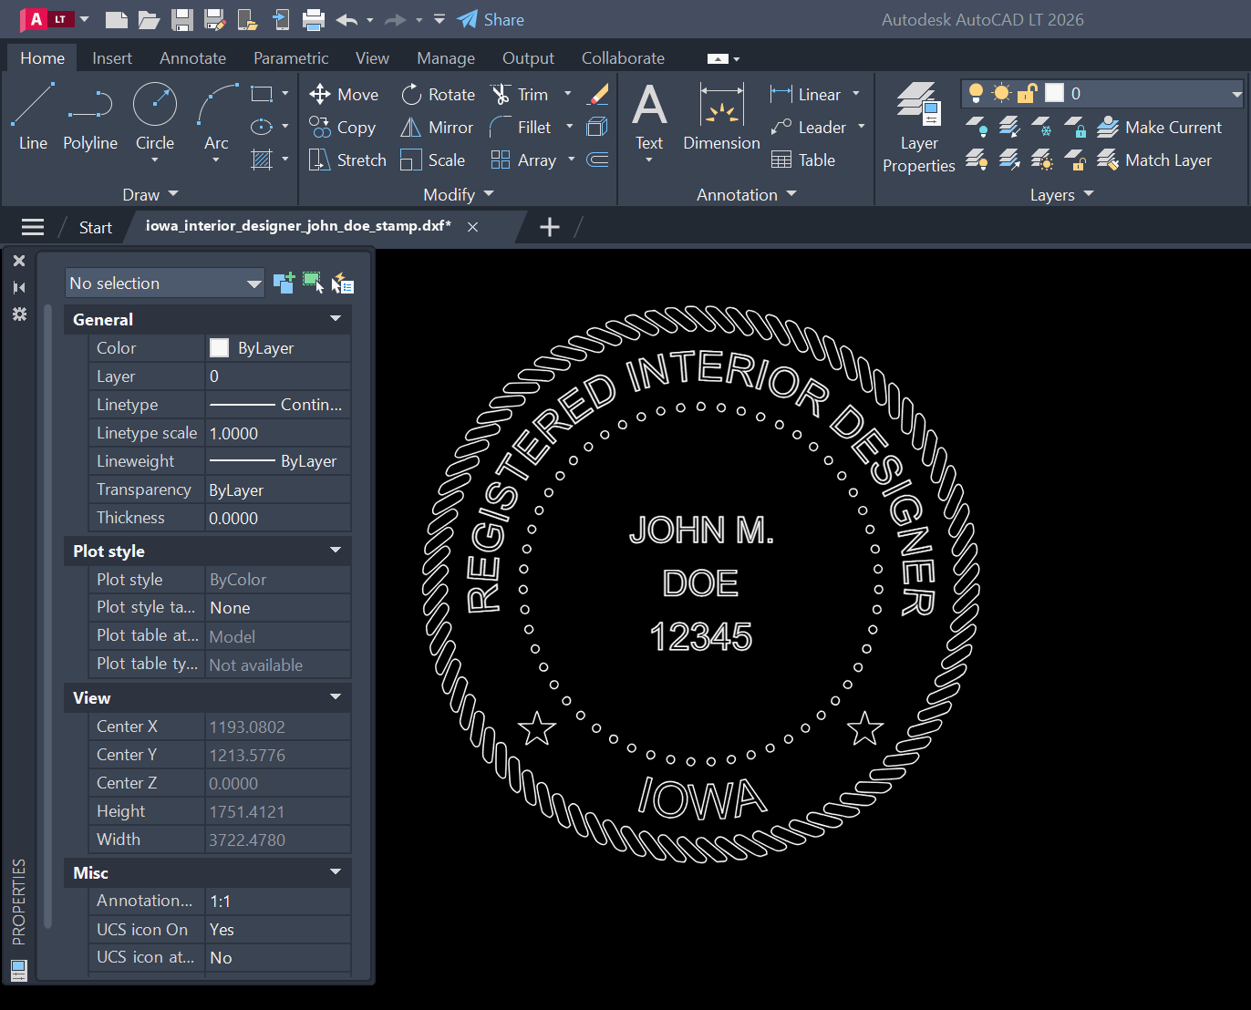Insert a Table
Screen dimensions: 1251x1010
point(803,160)
